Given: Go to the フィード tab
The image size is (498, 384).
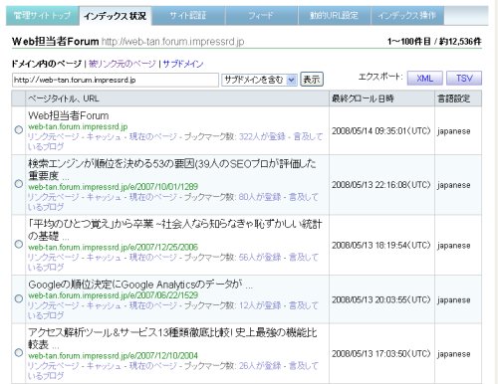Looking at the screenshot, I should pyautogui.click(x=261, y=16).
